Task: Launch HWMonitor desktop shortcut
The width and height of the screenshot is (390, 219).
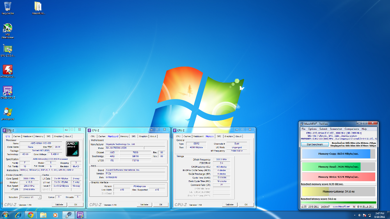Action: point(7,71)
